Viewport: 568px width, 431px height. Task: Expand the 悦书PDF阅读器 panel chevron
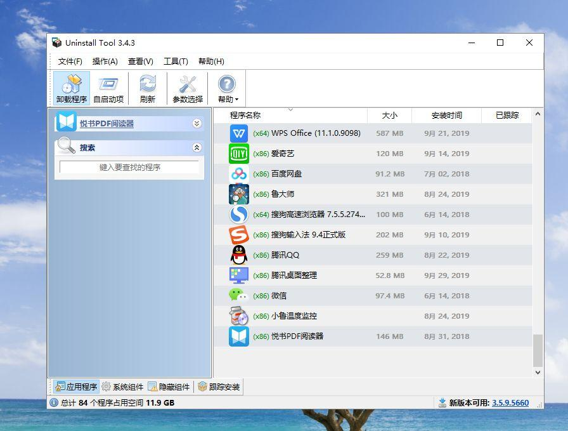[197, 123]
